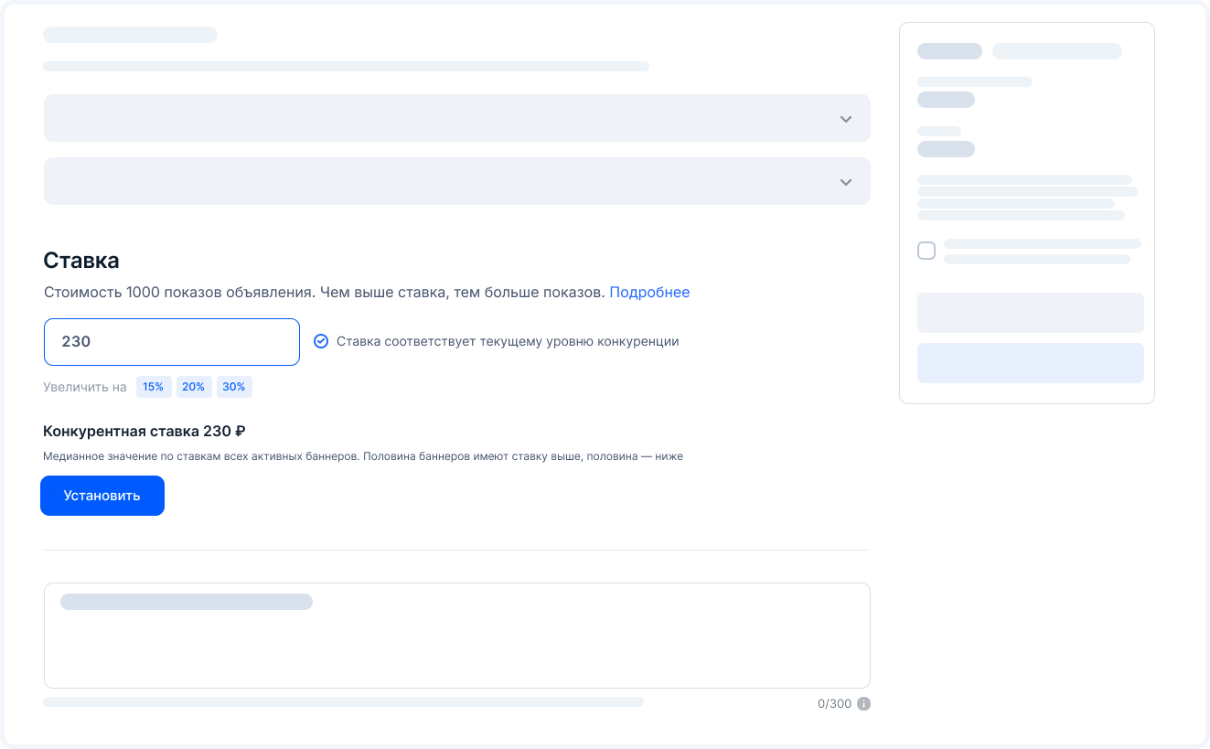This screenshot has width=1210, height=749.
Task: Expand the top dropdown field
Action: tap(456, 118)
